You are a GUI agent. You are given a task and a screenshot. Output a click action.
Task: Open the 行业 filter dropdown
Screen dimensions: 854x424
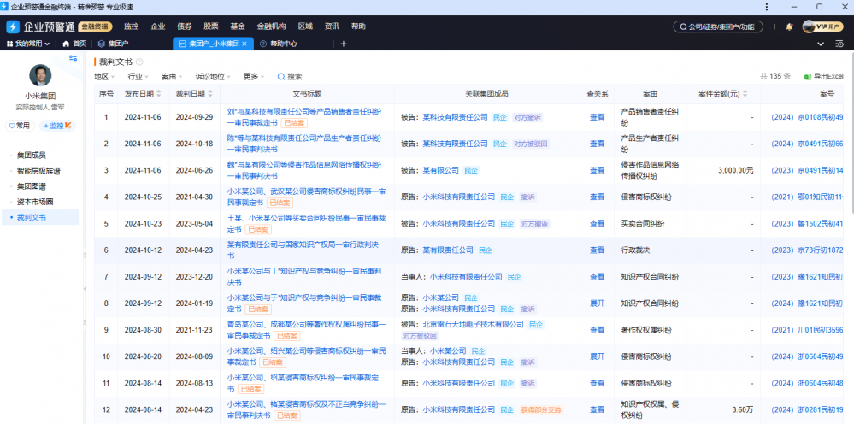coord(138,77)
